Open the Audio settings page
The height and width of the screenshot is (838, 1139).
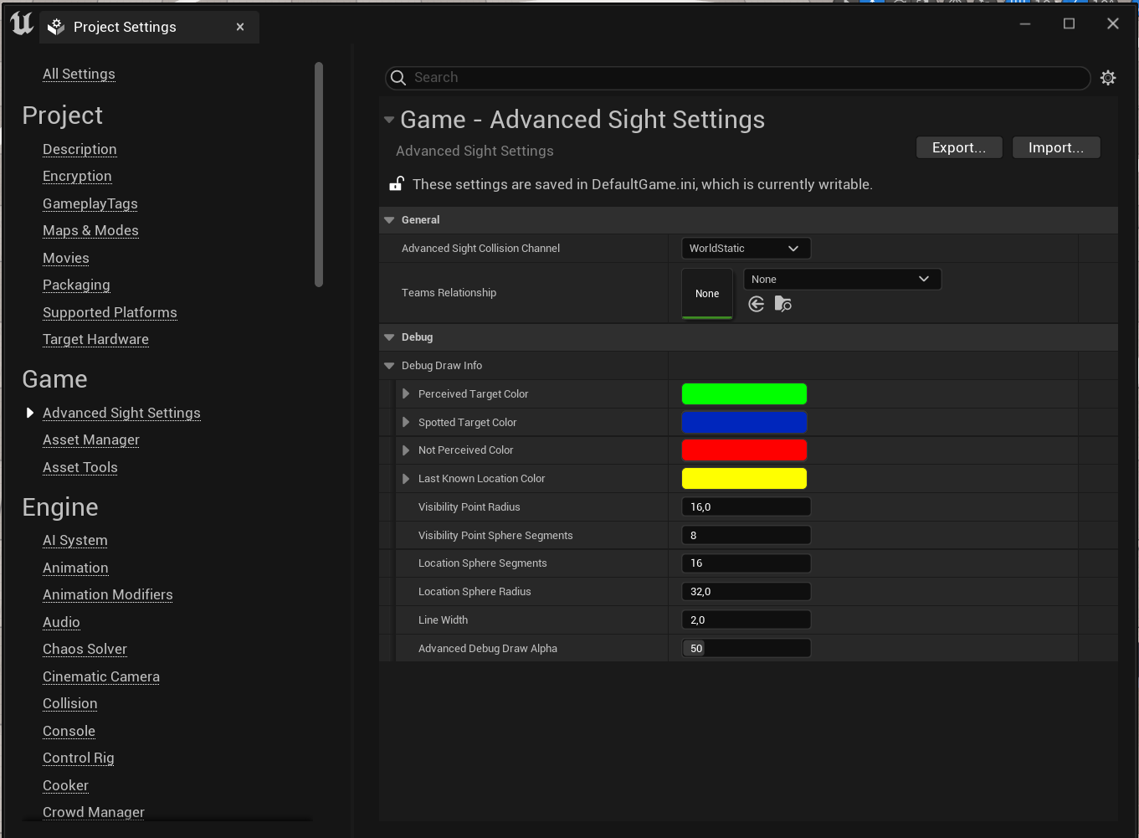[x=61, y=622]
